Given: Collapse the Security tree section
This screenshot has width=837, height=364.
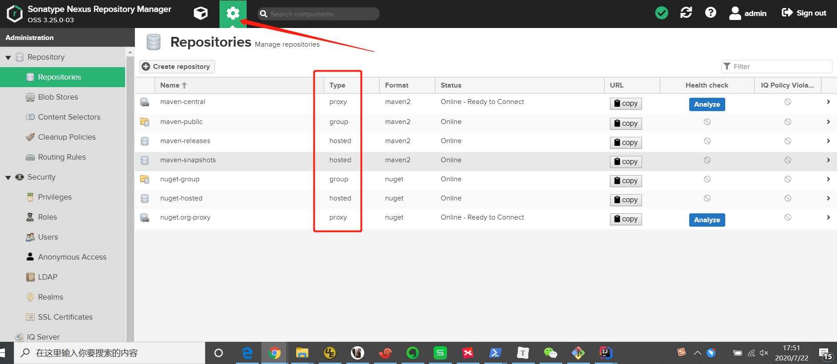Looking at the screenshot, I should point(8,177).
